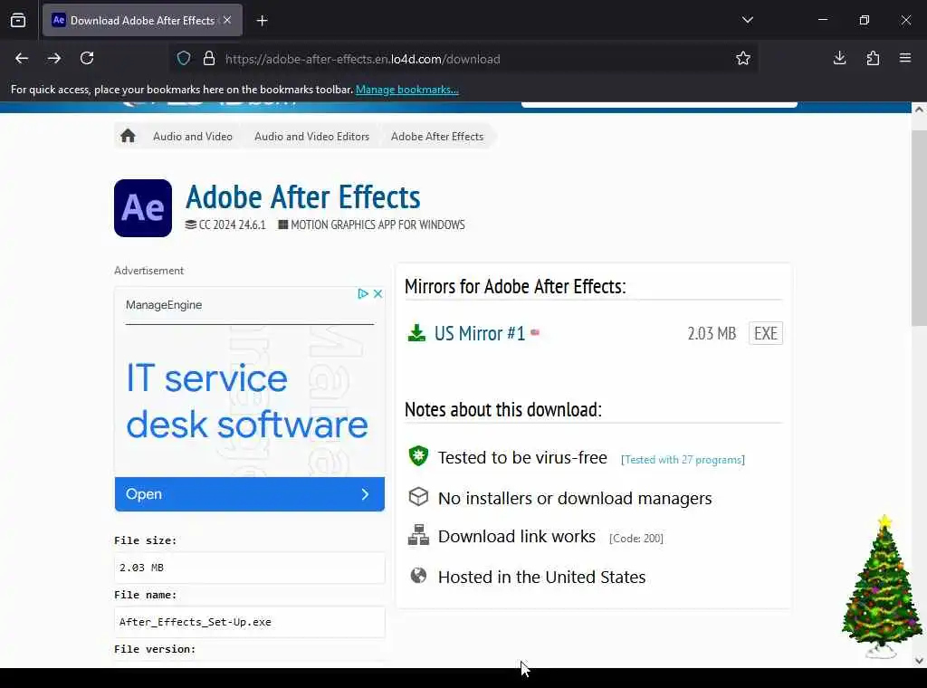Restore down the browser window
Viewport: 927px width, 688px height.
[865, 20]
